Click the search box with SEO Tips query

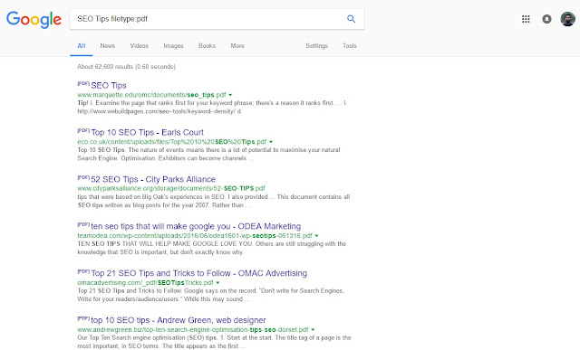(217, 19)
